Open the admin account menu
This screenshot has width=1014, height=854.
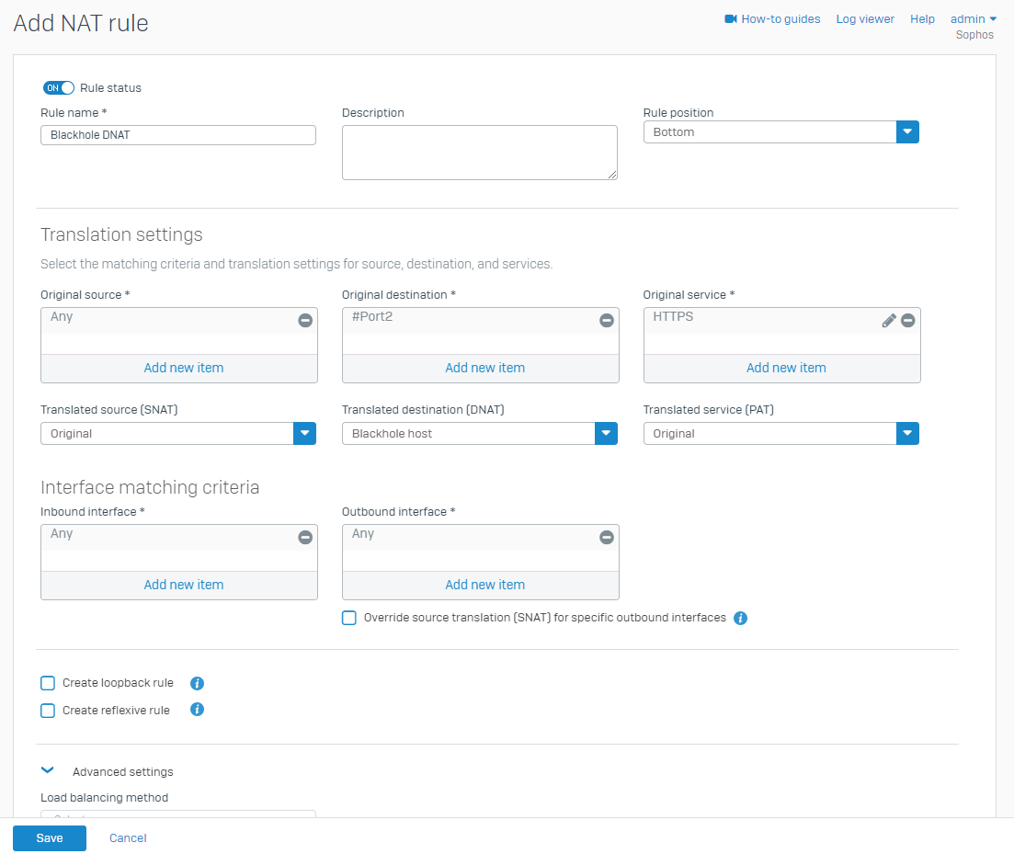pyautogui.click(x=972, y=18)
